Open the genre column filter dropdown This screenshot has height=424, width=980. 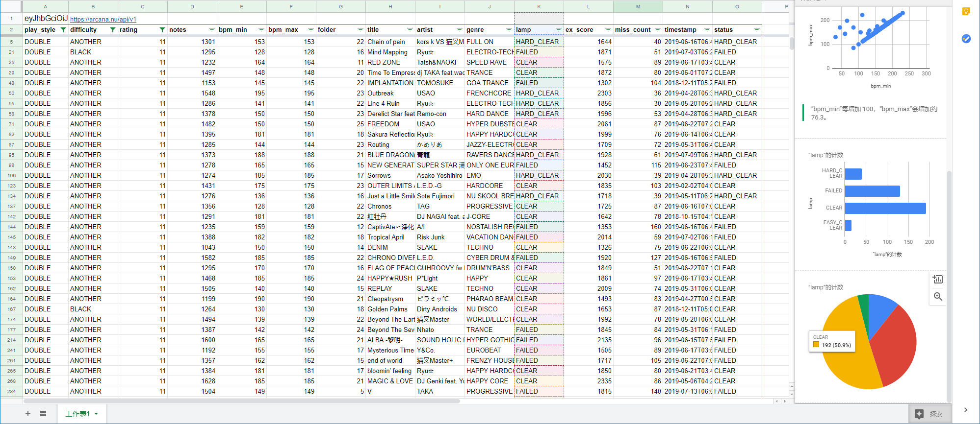509,30
